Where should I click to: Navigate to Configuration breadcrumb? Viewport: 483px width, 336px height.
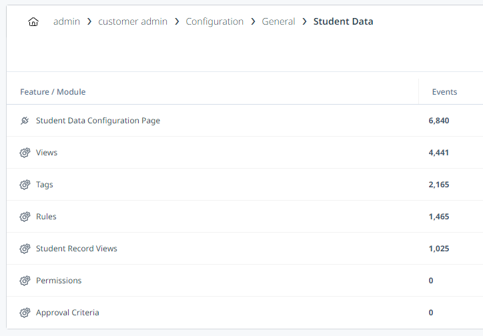214,21
